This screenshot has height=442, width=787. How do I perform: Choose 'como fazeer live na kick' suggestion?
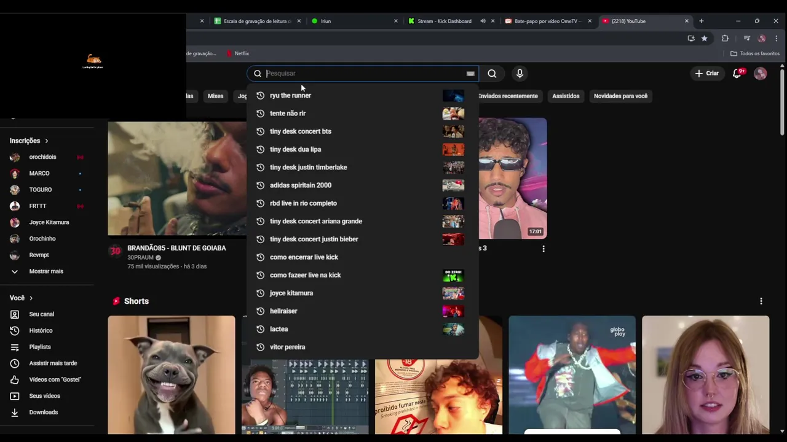coord(363,275)
